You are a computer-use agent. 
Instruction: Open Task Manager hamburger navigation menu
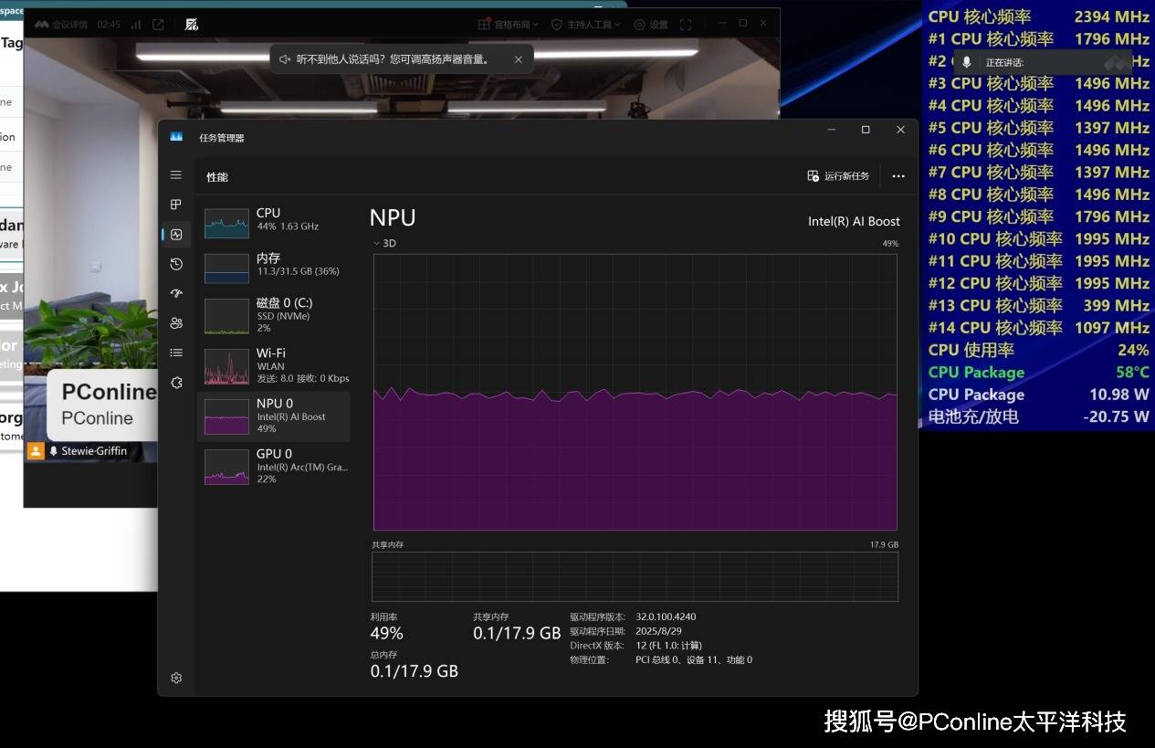[176, 175]
